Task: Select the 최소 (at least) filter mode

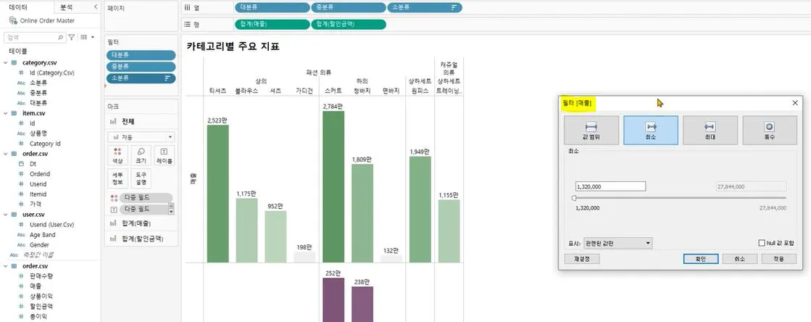Action: [651, 130]
